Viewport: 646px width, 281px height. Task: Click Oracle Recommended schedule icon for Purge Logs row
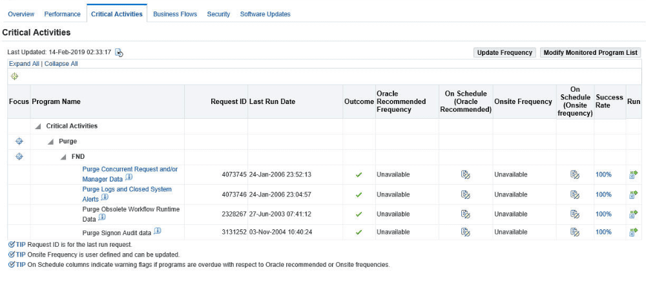[466, 194]
